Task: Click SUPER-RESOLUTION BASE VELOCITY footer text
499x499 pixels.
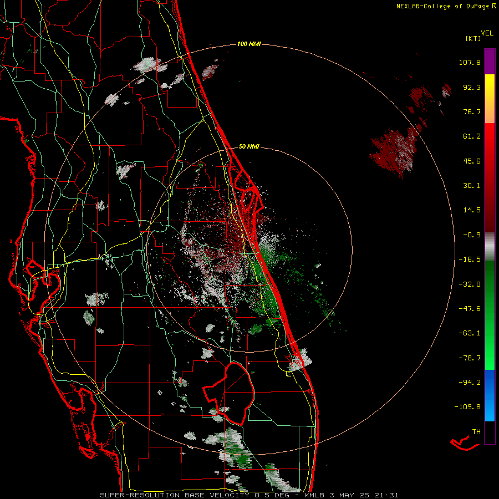Action: tap(176, 495)
